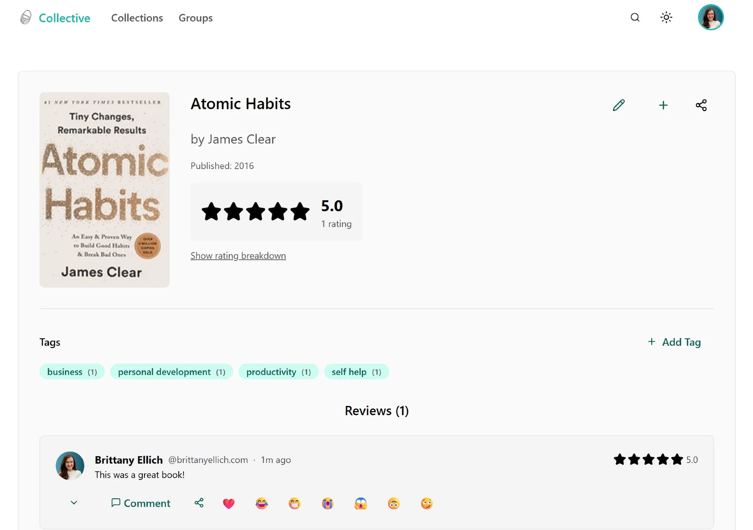Click the plus icon to add the book
Image resolution: width=753 pixels, height=530 pixels.
point(663,105)
